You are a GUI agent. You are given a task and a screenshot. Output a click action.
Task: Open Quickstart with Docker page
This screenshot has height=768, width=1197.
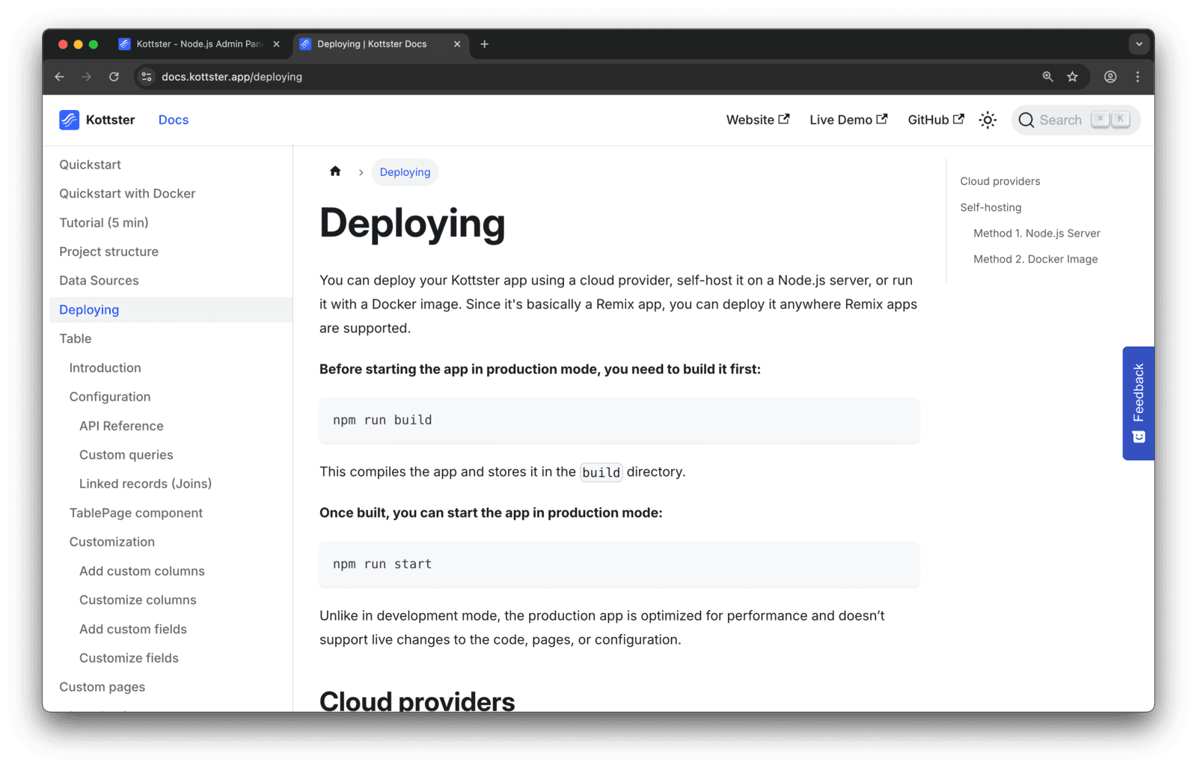click(x=127, y=193)
